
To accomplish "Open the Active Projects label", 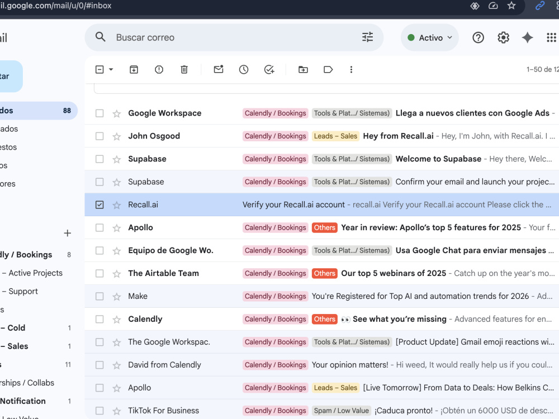I will 36,273.
